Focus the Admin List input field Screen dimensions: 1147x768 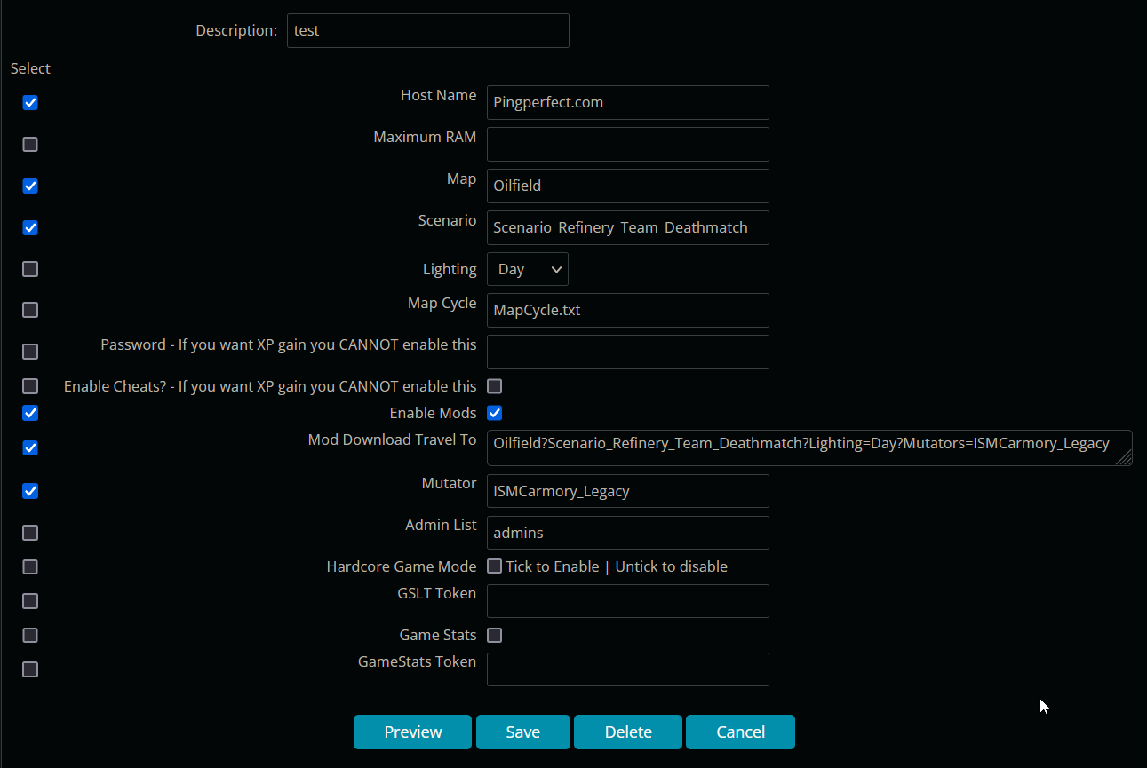coord(627,533)
